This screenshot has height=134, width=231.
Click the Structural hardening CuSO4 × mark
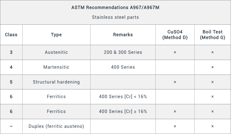click(175, 82)
